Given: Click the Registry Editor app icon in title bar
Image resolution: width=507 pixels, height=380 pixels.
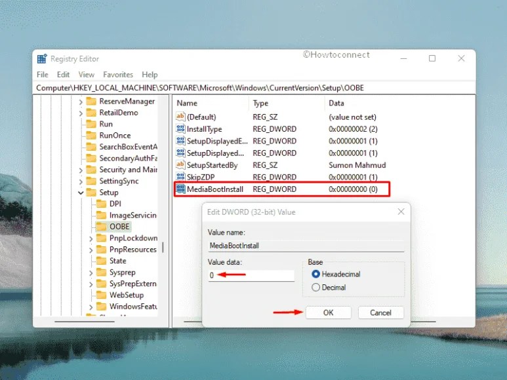Looking at the screenshot, I should pos(42,59).
